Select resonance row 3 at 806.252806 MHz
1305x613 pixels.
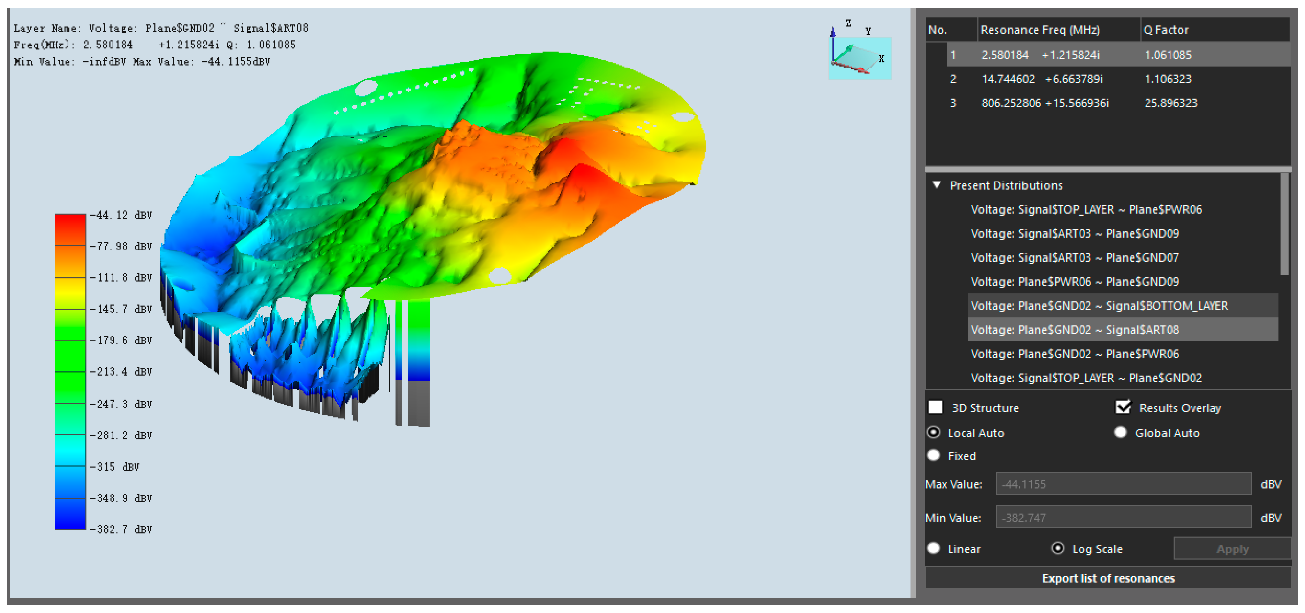1045,103
